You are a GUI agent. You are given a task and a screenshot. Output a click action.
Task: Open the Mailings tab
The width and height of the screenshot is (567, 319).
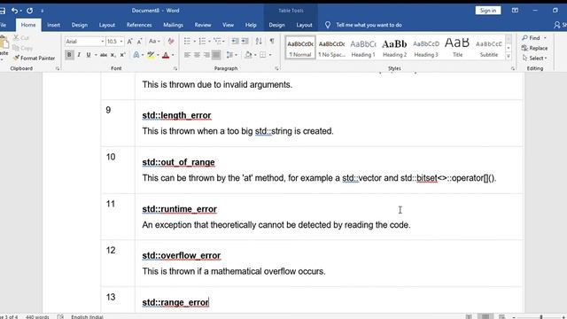tap(174, 25)
